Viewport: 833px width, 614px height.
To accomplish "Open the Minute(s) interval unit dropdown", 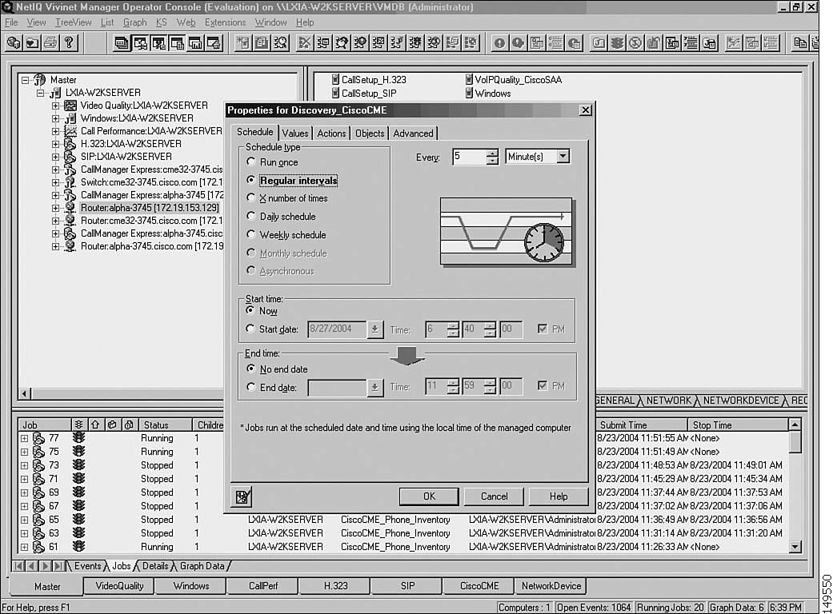I will [563, 156].
